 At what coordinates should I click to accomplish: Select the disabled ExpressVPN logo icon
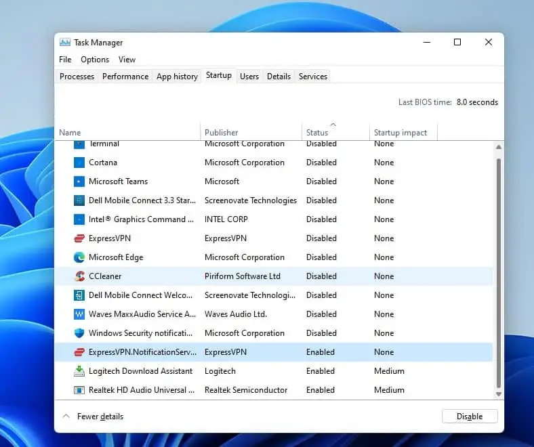click(79, 238)
